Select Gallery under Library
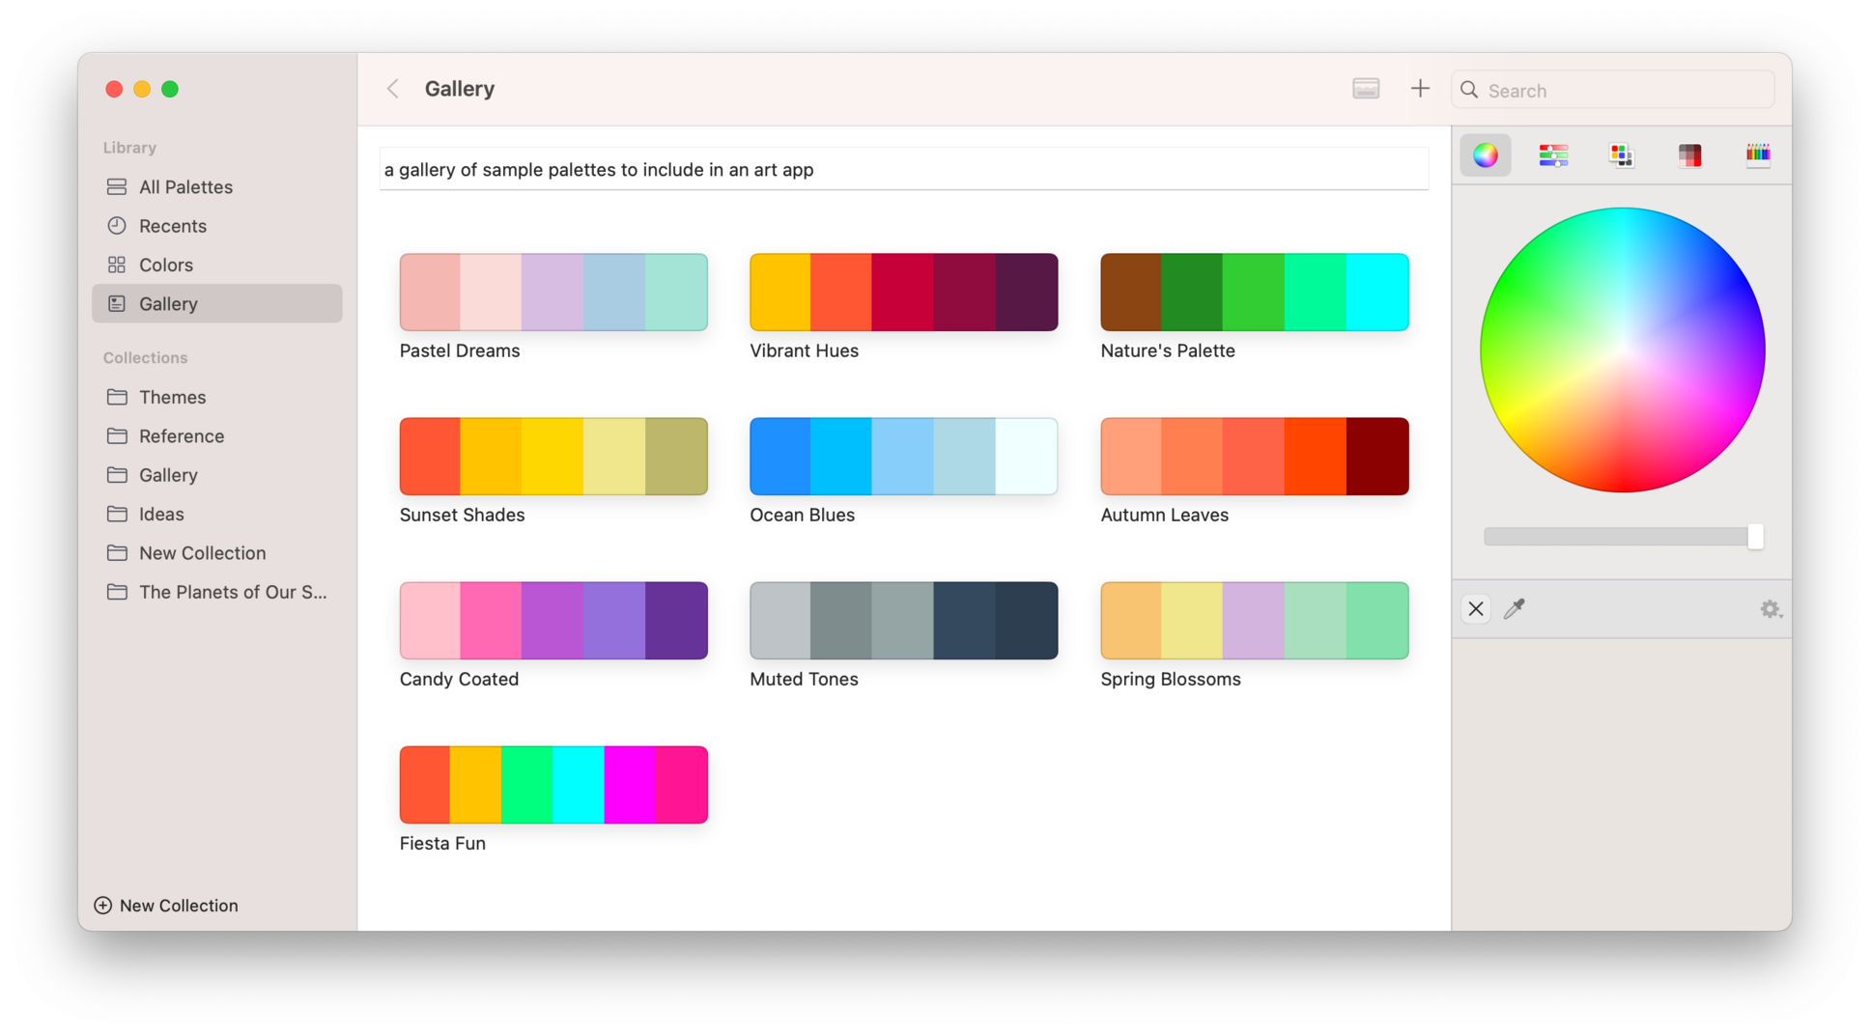The height and width of the screenshot is (1034, 1870). pyautogui.click(x=217, y=303)
